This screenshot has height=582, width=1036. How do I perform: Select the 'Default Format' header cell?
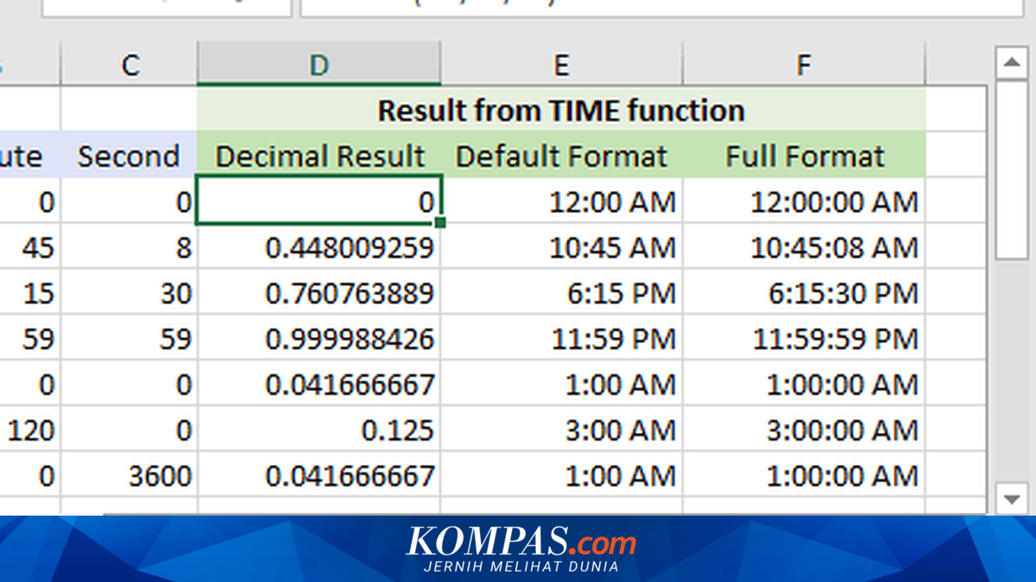[561, 155]
